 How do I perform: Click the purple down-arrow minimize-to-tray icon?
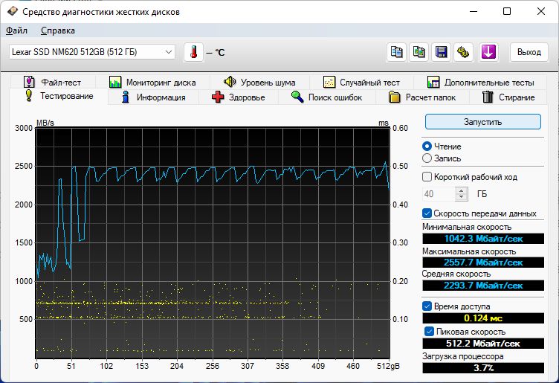(488, 52)
